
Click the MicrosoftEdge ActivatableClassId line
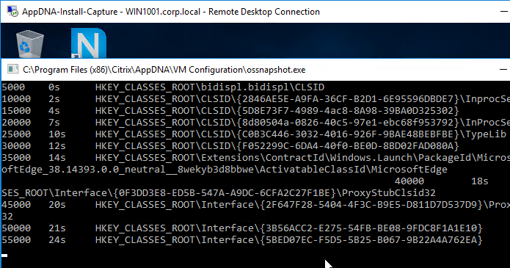pyautogui.click(x=225, y=170)
